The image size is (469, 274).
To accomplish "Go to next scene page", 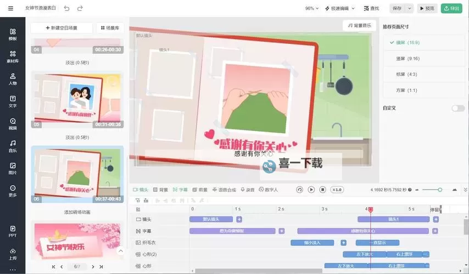I will coord(93,266).
